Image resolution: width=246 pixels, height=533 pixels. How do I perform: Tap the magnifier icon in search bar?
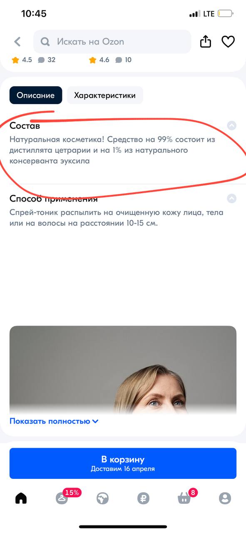pos(45,42)
